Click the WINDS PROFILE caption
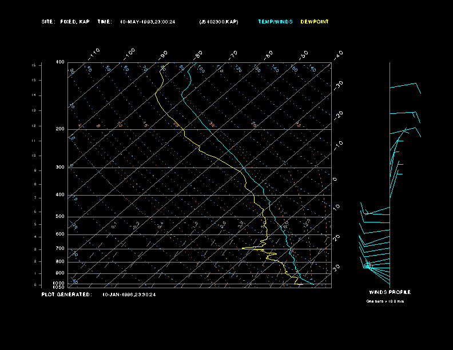453x350 pixels. [390, 292]
